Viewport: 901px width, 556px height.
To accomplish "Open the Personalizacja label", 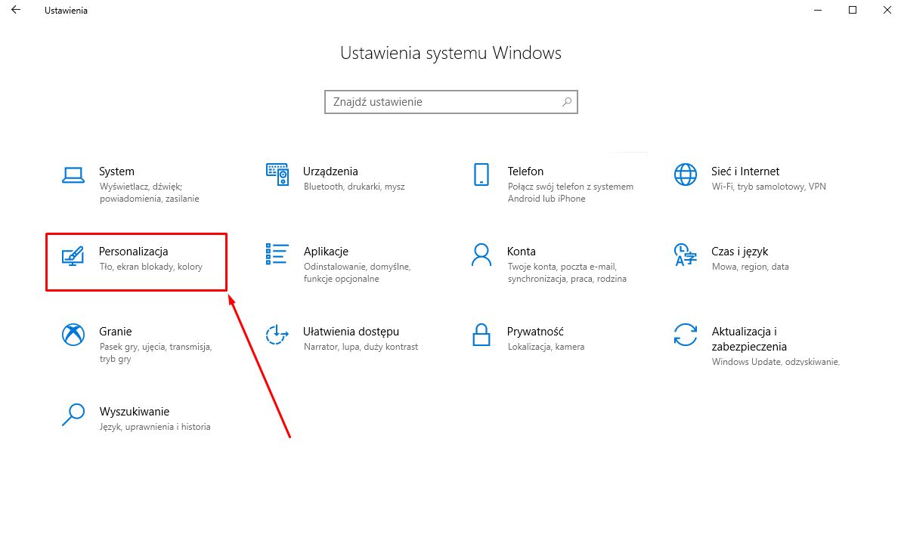I will click(x=133, y=252).
